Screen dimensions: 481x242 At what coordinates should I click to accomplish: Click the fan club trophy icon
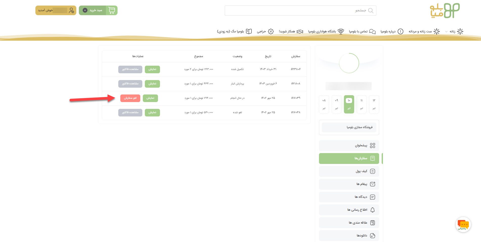click(341, 31)
